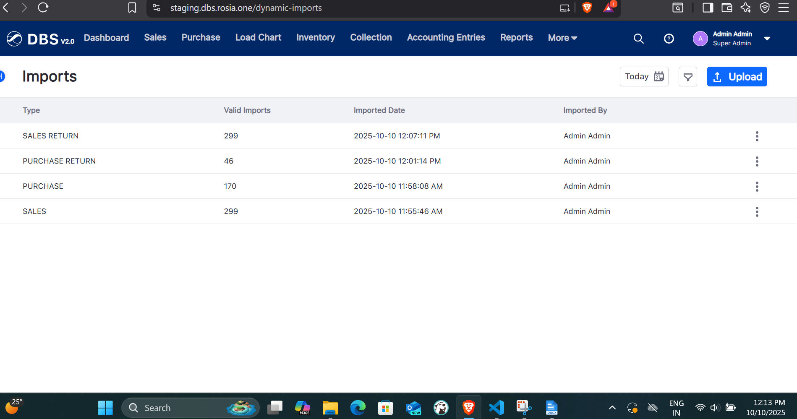Expand the More navigation dropdown

click(x=562, y=38)
